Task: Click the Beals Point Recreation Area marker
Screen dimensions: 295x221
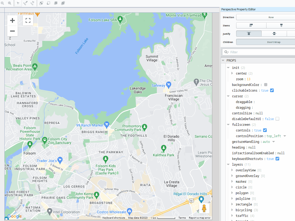Action: [x=35, y=67]
